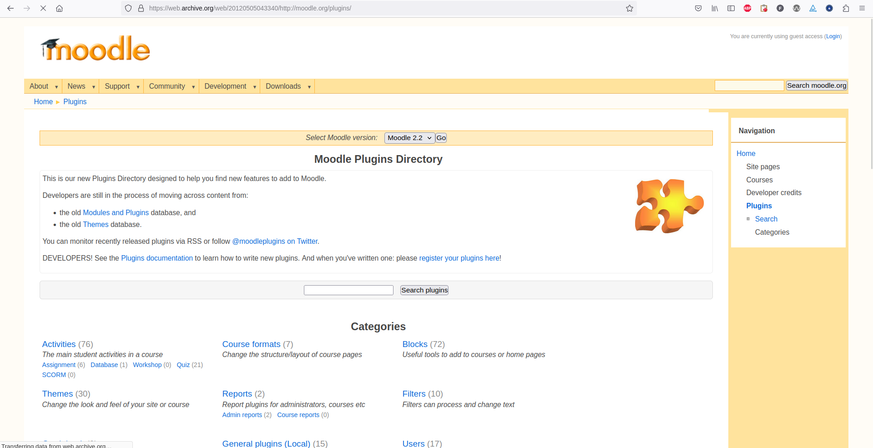
Task: Click the padlock site security icon
Action: 141,8
